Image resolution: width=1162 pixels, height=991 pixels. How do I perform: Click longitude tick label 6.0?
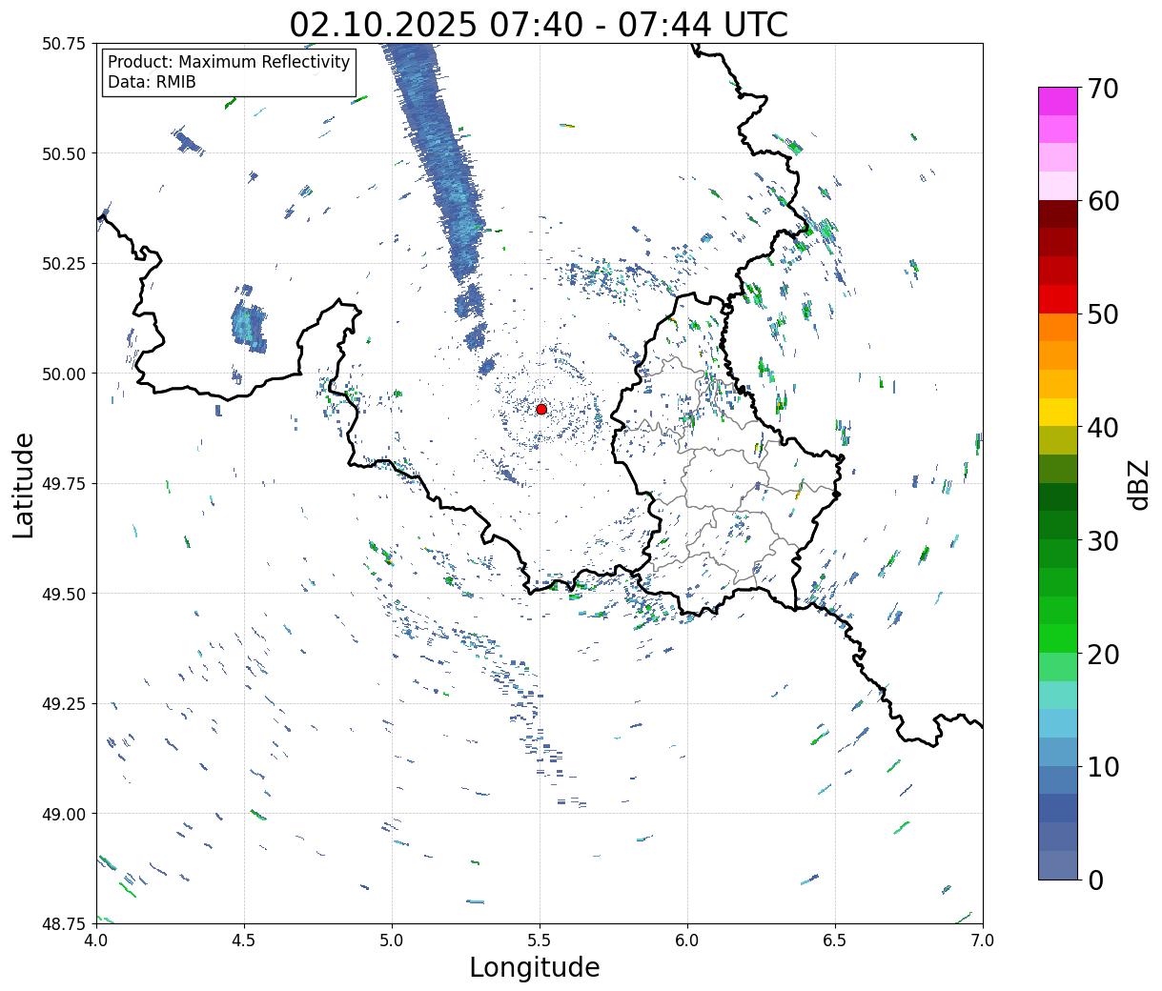coord(687,940)
